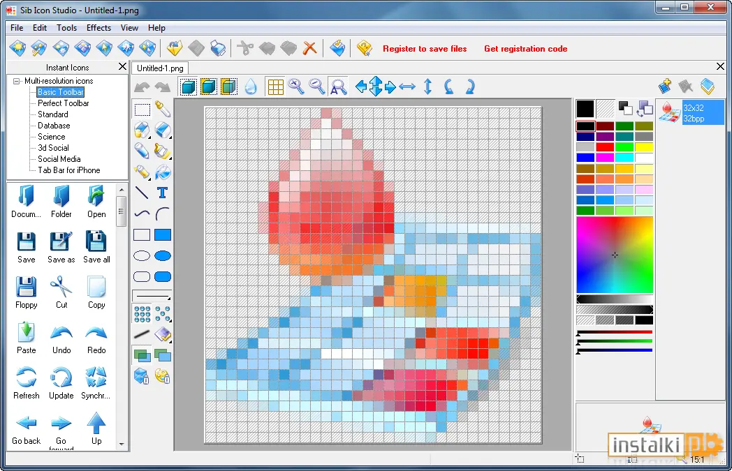Close the Untitled-1.png document
The image size is (732, 471).
point(720,66)
